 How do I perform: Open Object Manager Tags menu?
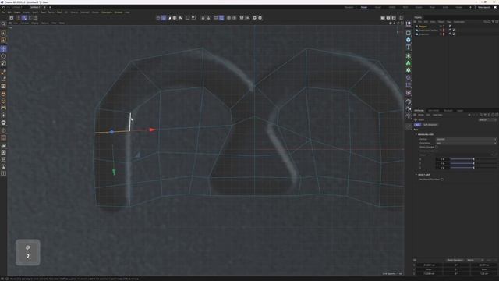pyautogui.click(x=449, y=22)
